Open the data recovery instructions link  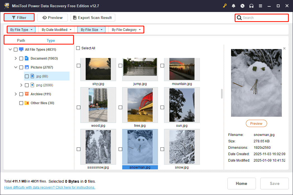tap(49, 187)
